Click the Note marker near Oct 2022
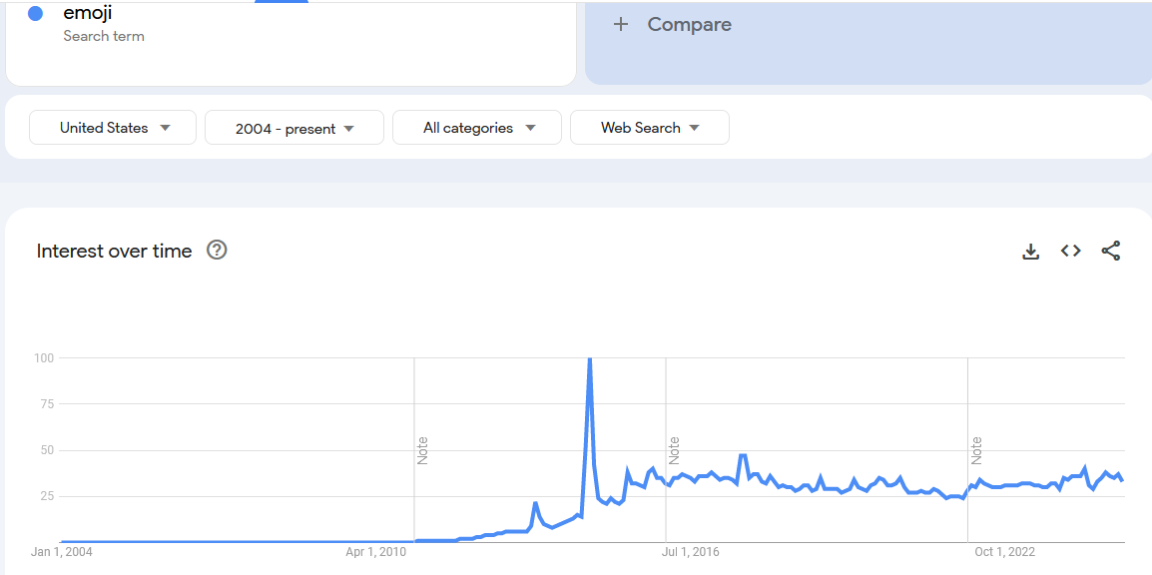The height and width of the screenshot is (575, 1152). click(x=976, y=450)
